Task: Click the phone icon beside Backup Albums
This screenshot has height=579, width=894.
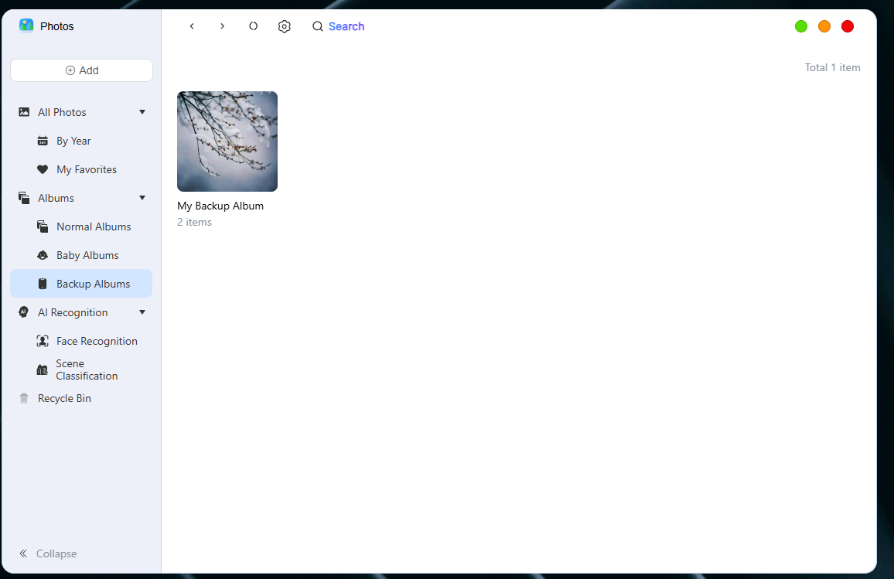Action: tap(43, 284)
